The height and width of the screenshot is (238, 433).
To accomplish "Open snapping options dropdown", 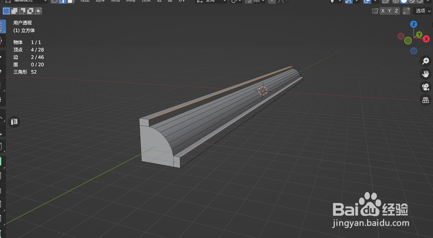I will click(259, 1).
